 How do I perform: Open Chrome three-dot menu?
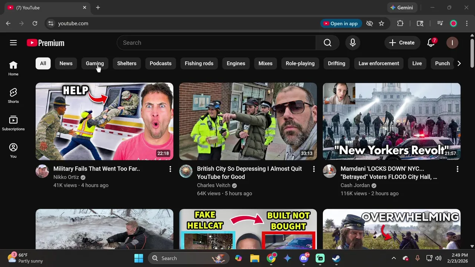[466, 23]
